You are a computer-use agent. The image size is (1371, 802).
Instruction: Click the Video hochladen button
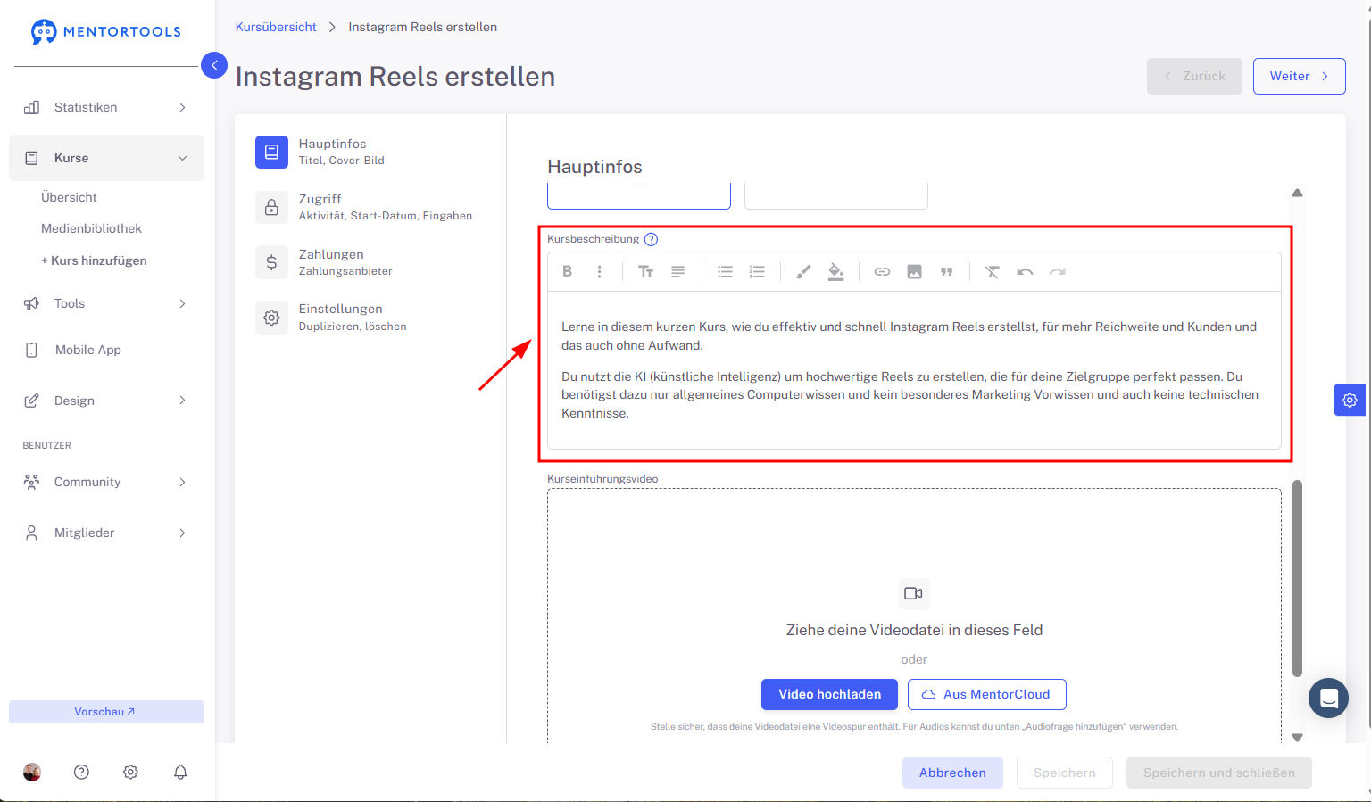tap(829, 694)
